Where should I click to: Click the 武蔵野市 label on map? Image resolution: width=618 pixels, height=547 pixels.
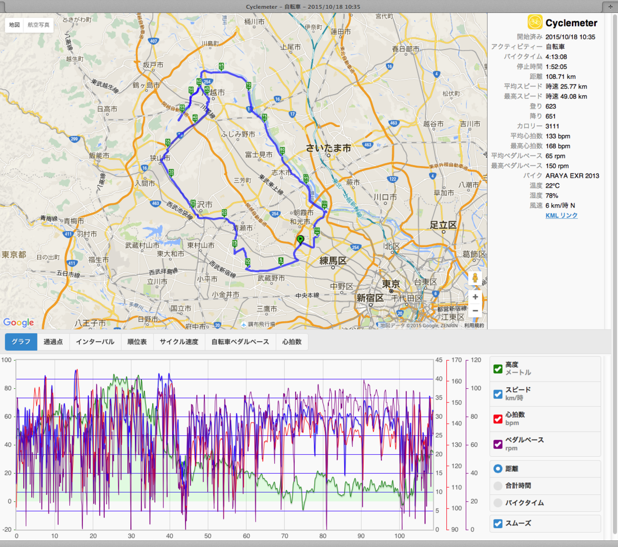click(x=271, y=278)
